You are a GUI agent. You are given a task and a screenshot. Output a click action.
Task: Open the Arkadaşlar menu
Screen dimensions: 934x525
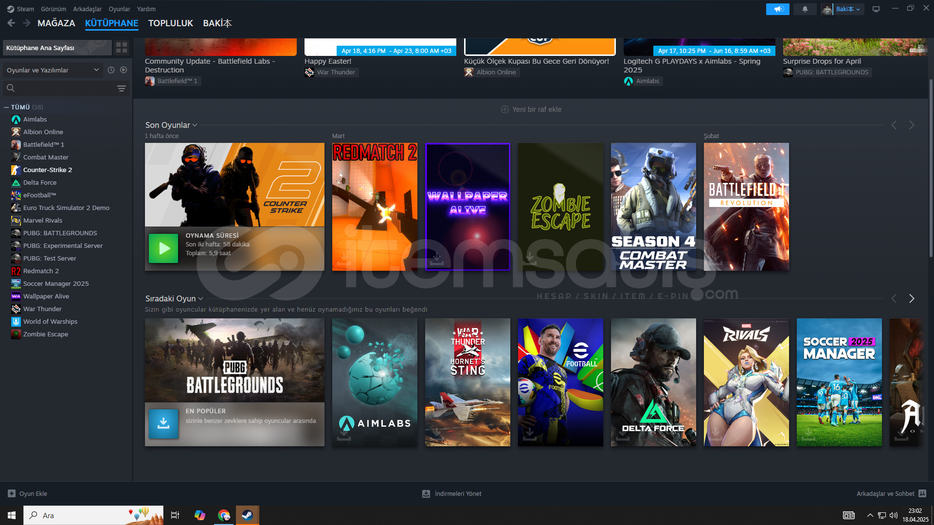click(x=88, y=9)
